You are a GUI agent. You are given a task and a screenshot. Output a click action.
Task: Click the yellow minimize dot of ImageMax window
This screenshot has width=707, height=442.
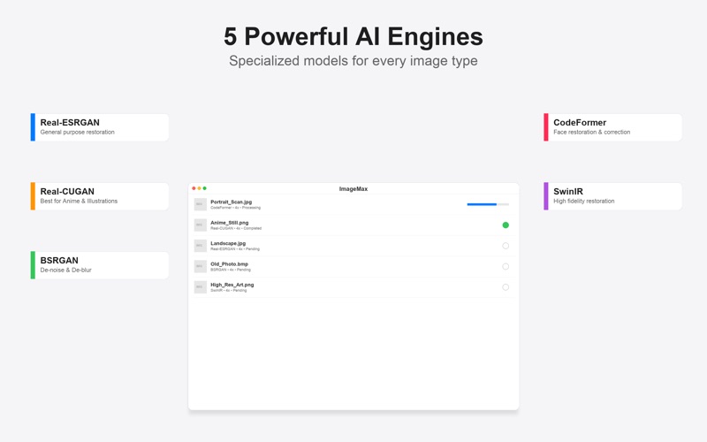point(200,188)
